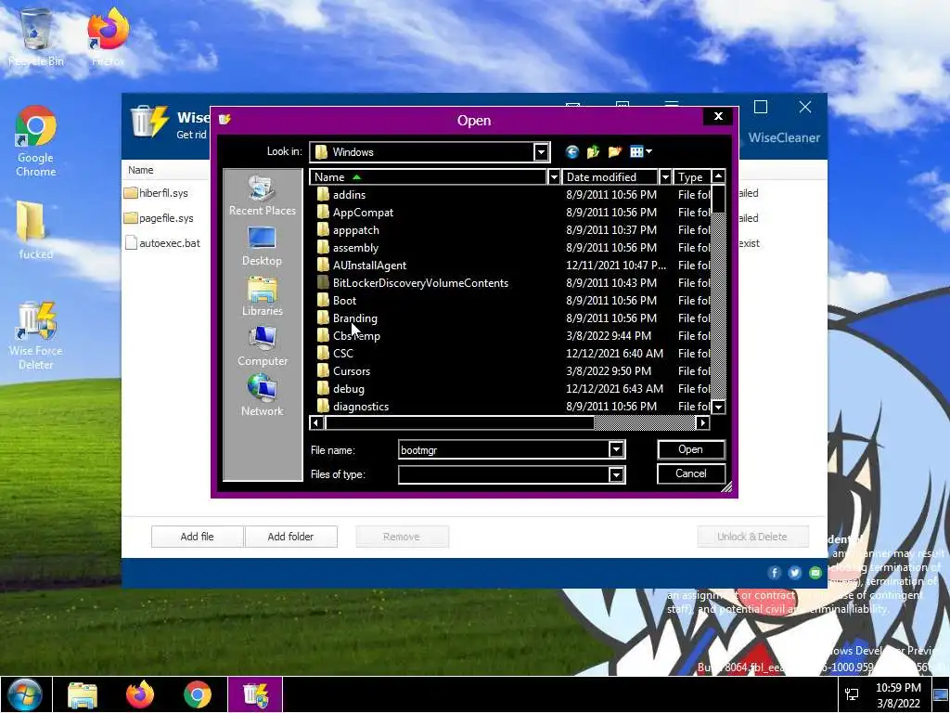Click the assembly folder icon
Screen dimensions: 950x713
click(x=323, y=247)
